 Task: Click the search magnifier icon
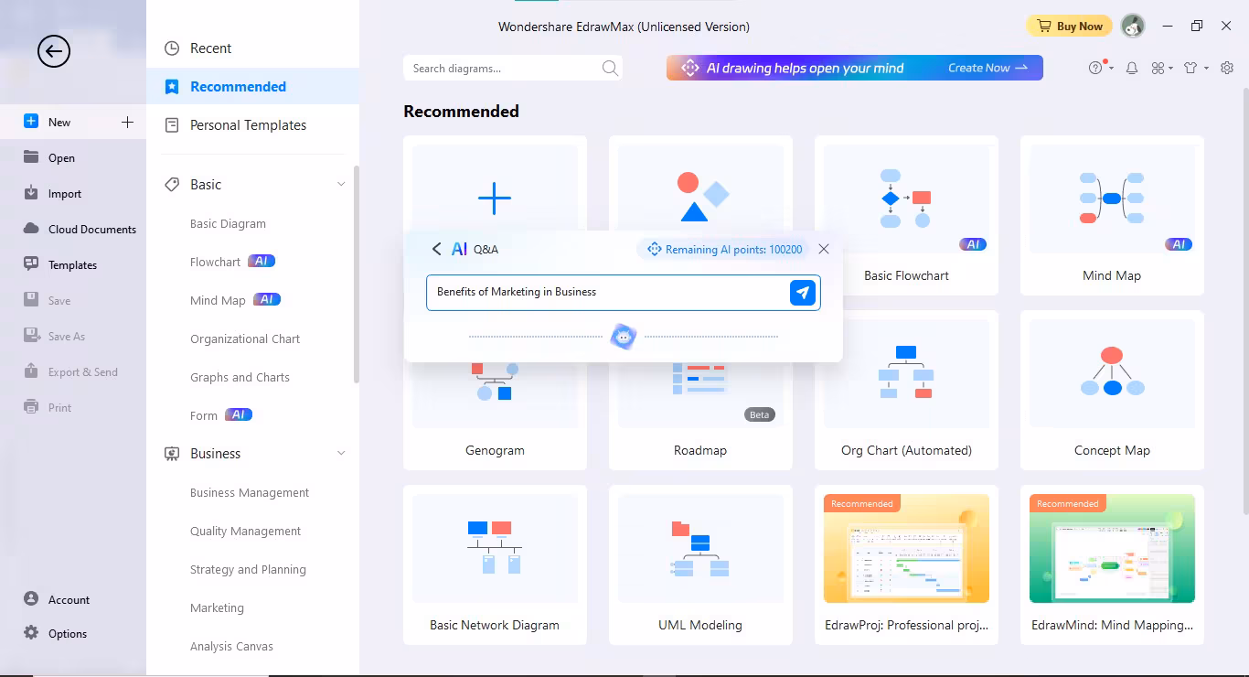610,68
